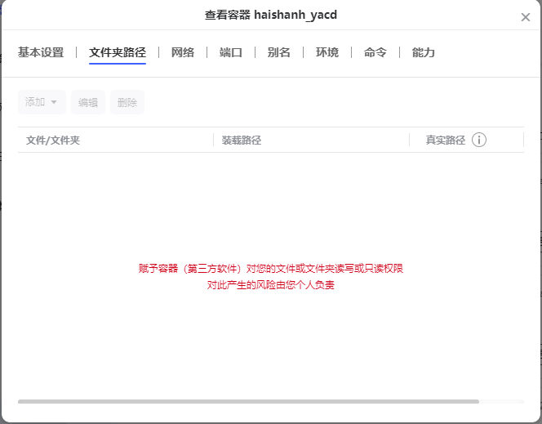Switch to the 环境 tab
Viewport: 542px width, 424px height.
coord(327,52)
